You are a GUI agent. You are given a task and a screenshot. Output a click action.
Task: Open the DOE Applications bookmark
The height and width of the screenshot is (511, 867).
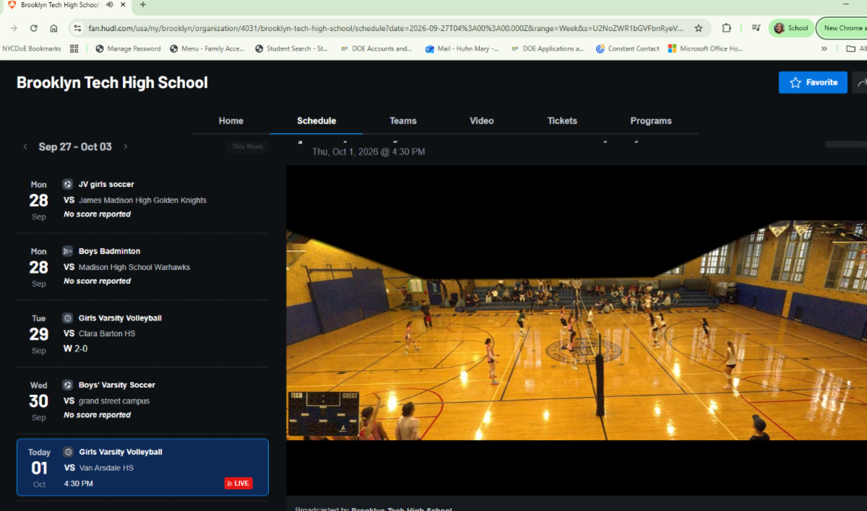tap(547, 48)
